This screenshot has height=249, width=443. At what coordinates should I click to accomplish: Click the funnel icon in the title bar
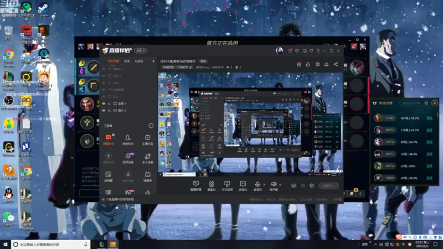click(311, 51)
